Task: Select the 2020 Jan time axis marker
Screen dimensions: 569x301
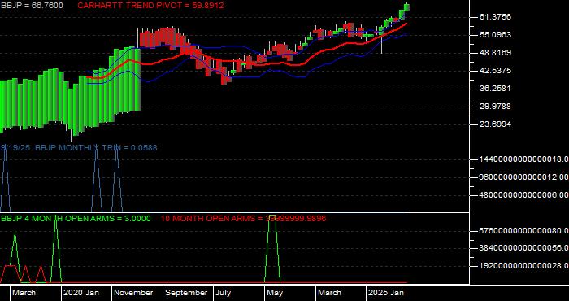Action: coord(81,293)
